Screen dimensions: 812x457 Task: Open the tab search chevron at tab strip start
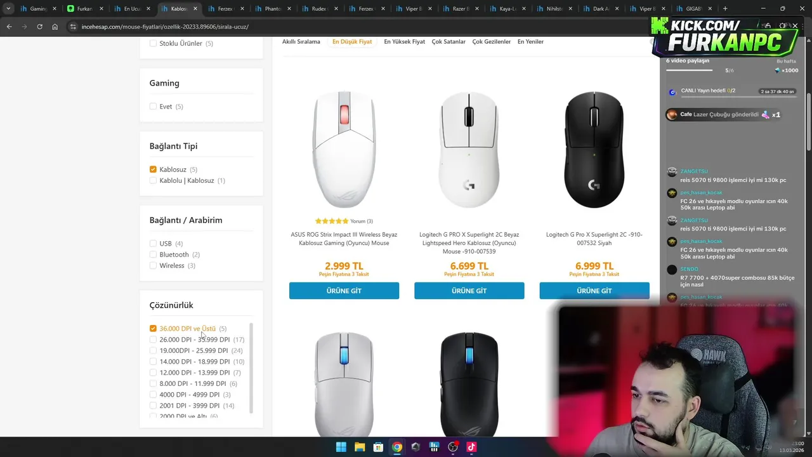point(8,9)
